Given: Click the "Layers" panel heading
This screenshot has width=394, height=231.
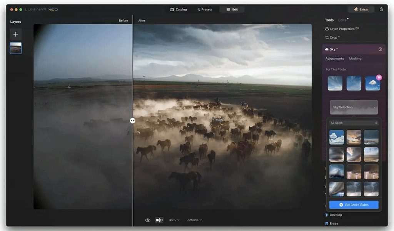Looking at the screenshot, I should coord(15,22).
